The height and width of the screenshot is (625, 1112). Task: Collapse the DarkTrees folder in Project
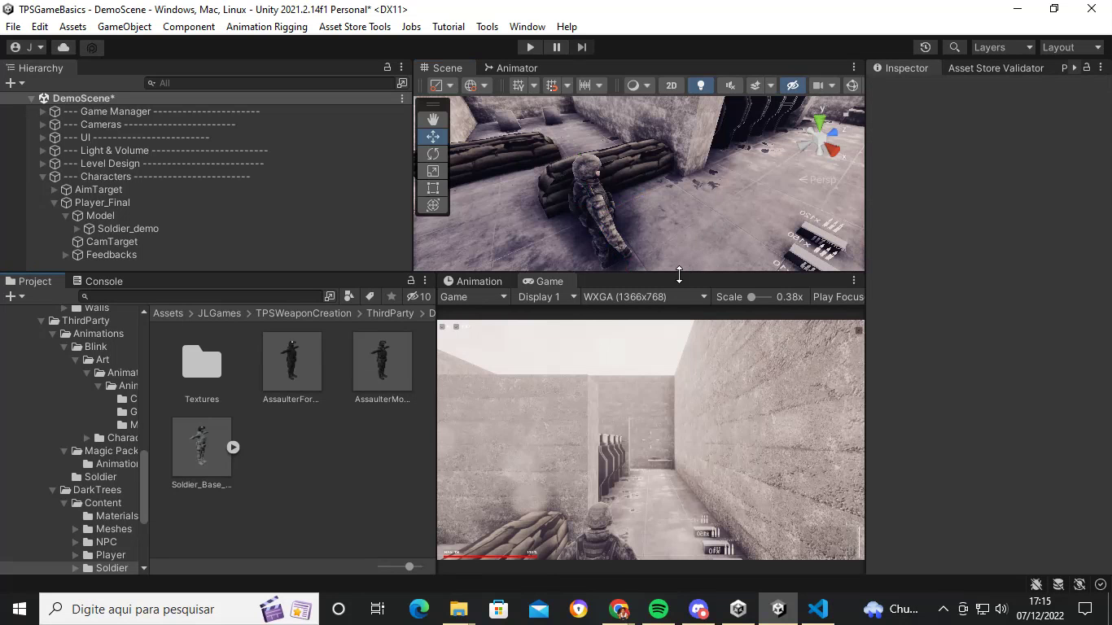[x=53, y=490]
